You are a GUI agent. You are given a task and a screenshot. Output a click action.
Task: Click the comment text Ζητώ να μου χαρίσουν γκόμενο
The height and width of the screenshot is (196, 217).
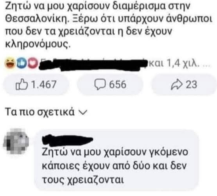click(x=115, y=152)
